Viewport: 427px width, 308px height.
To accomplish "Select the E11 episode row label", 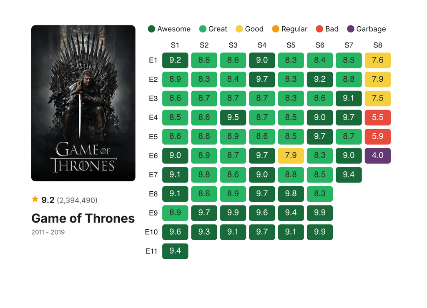I will 151,251.
